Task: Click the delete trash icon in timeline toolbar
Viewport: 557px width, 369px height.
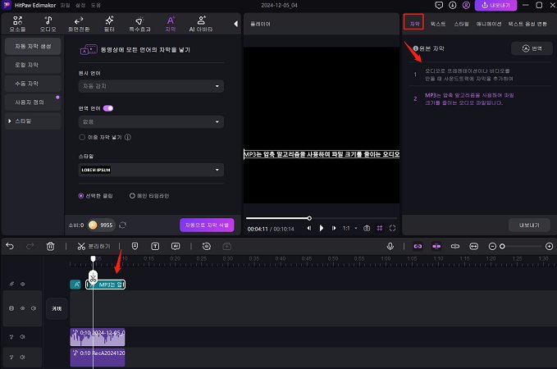Action: pos(50,245)
